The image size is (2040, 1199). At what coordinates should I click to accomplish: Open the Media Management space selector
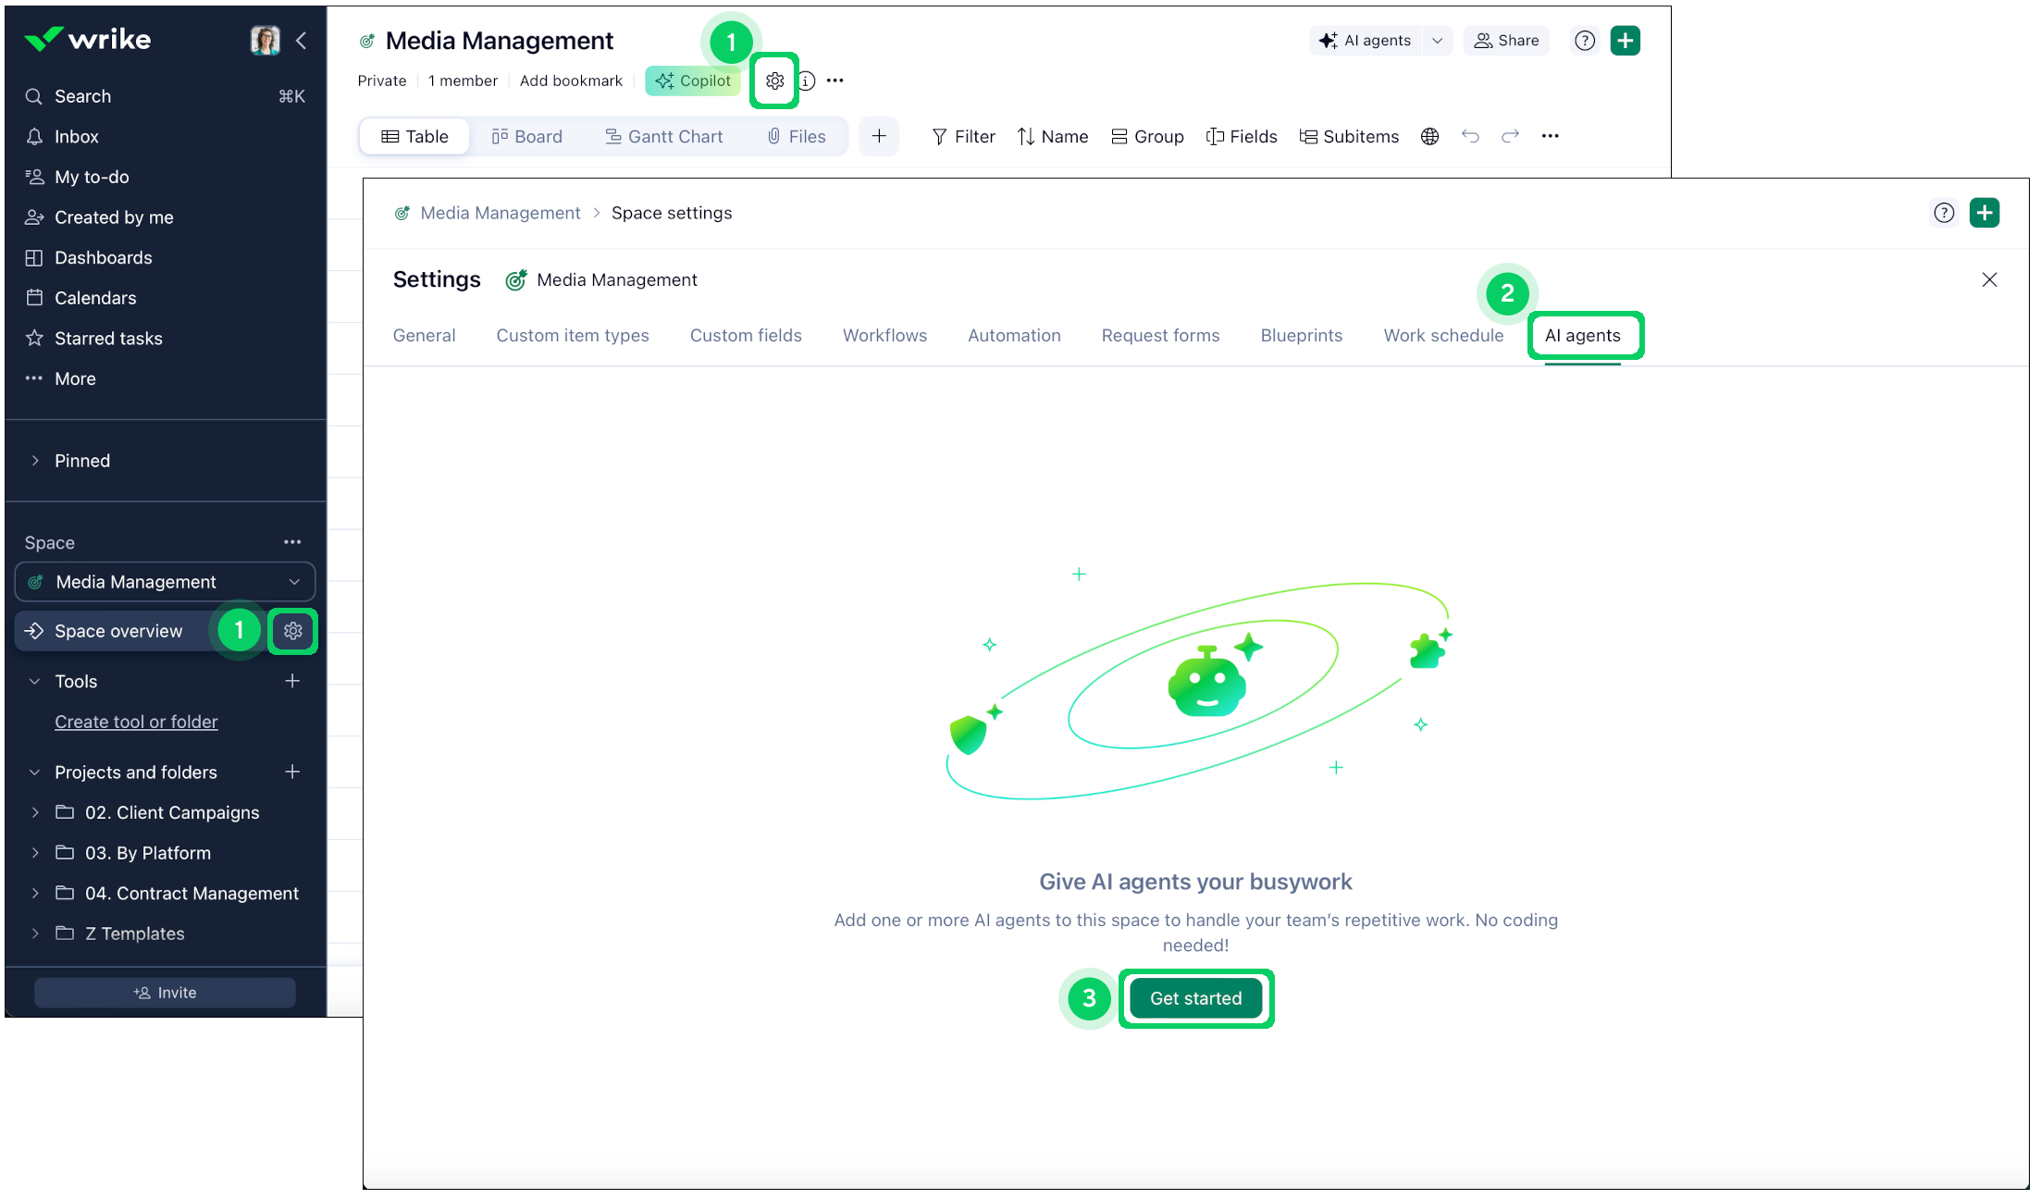click(165, 582)
